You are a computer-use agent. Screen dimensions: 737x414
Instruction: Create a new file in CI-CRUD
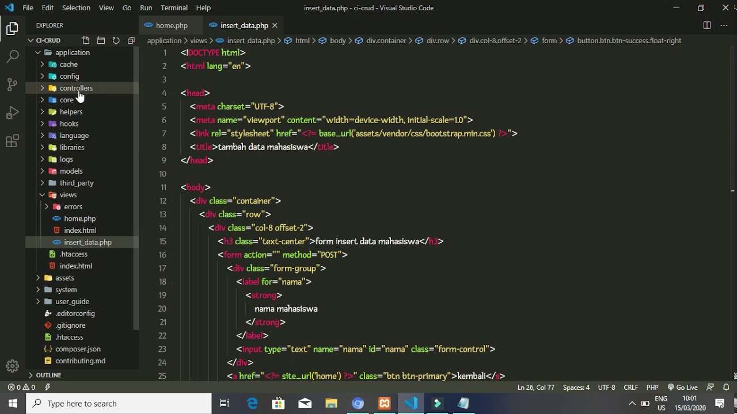point(86,40)
